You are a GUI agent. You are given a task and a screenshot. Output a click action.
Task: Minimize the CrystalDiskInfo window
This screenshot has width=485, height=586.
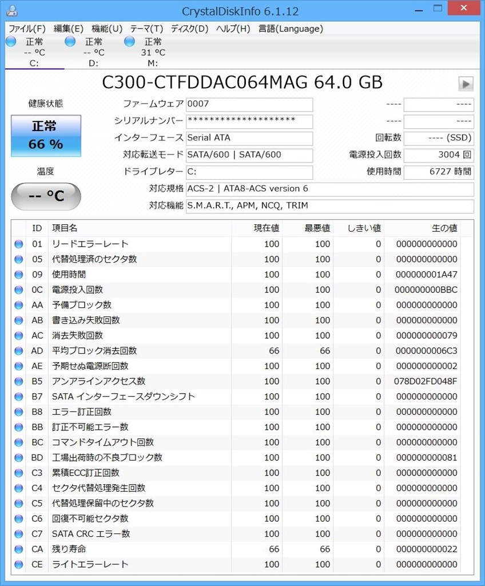click(x=419, y=9)
